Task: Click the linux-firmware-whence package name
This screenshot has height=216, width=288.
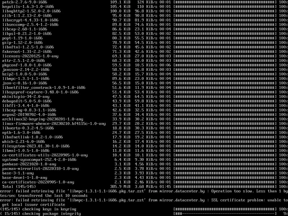Action: (54, 124)
